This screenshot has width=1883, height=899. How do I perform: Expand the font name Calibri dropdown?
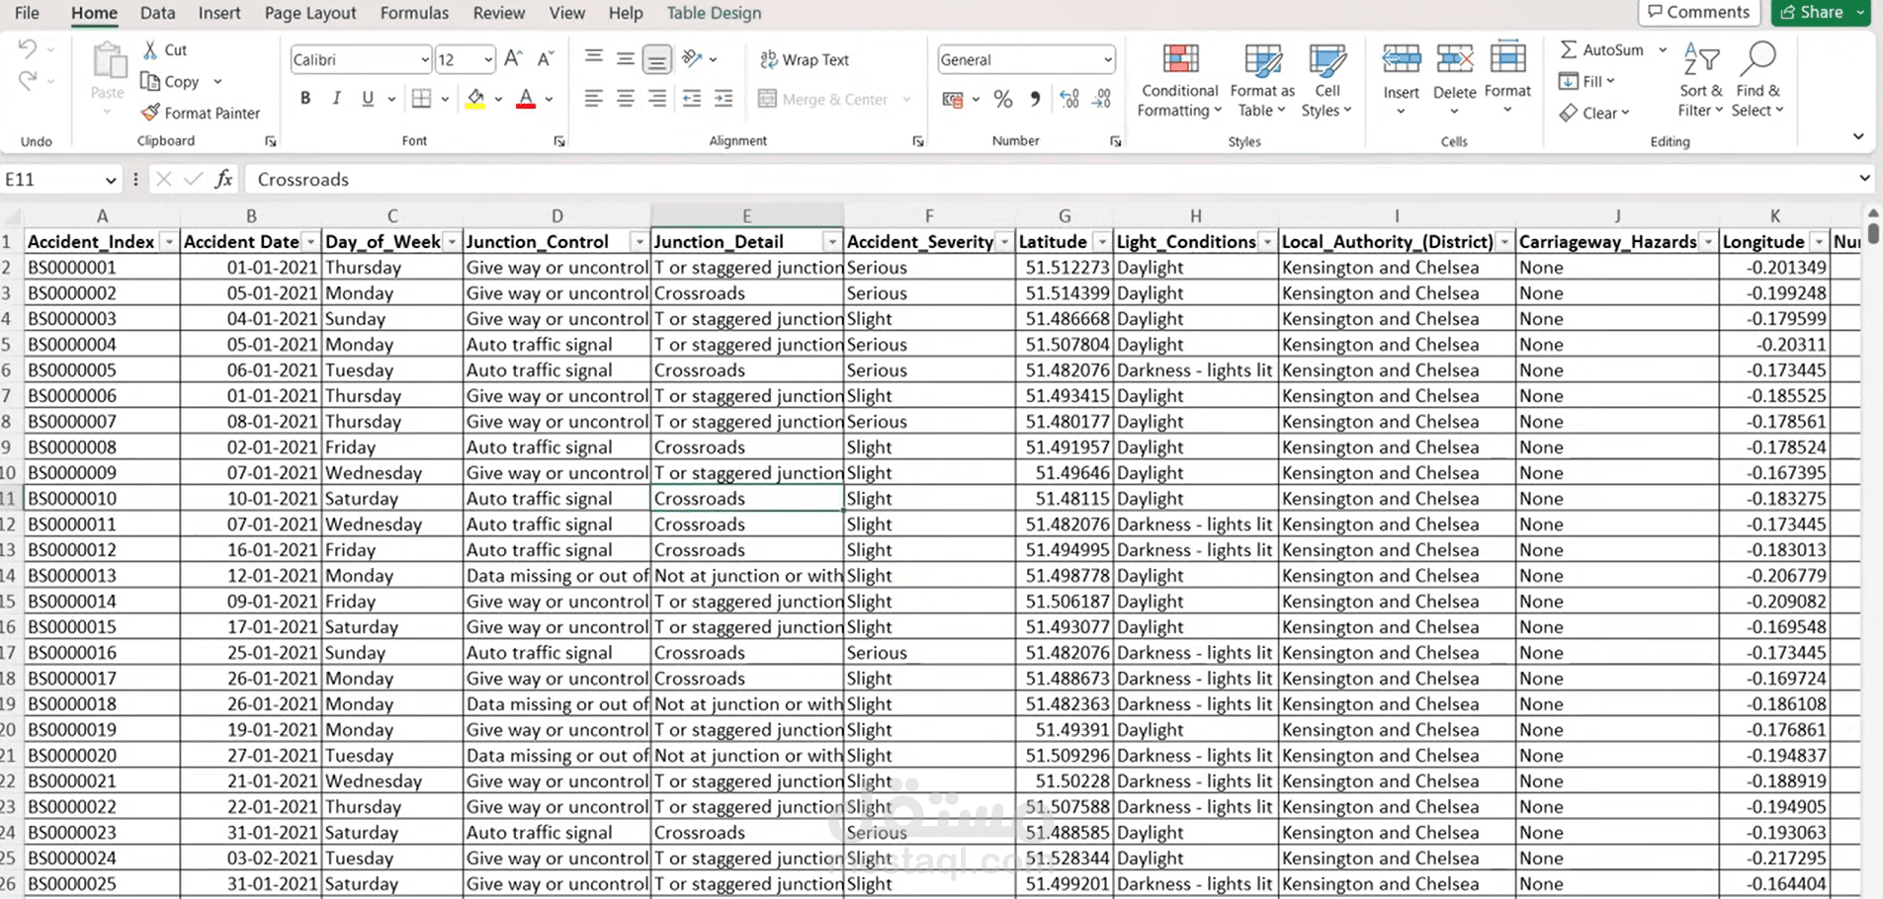pos(425,60)
